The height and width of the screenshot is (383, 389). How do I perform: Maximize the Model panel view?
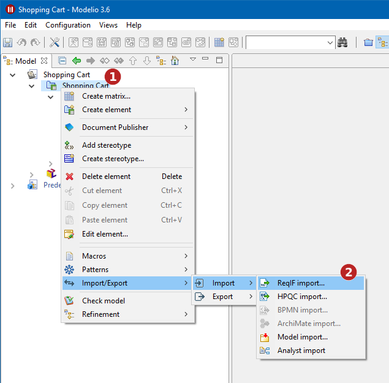click(219, 60)
